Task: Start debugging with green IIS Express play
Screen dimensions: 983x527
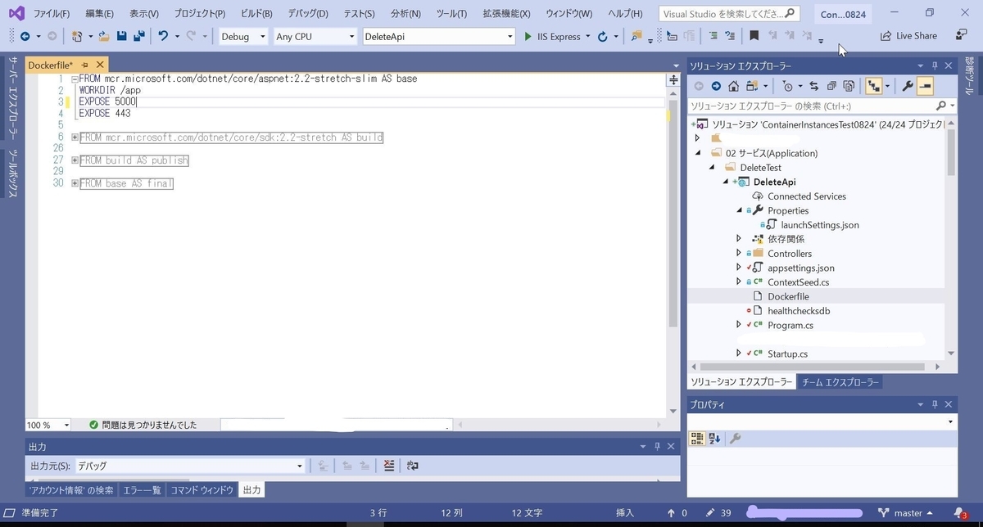Action: [x=553, y=36]
